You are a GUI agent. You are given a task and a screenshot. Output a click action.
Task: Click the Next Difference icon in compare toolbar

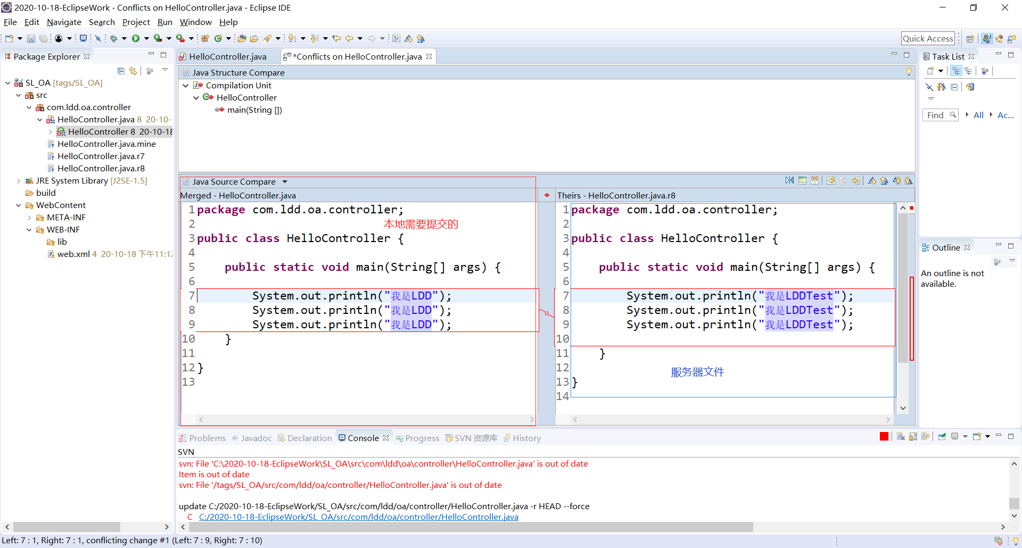[x=872, y=181]
